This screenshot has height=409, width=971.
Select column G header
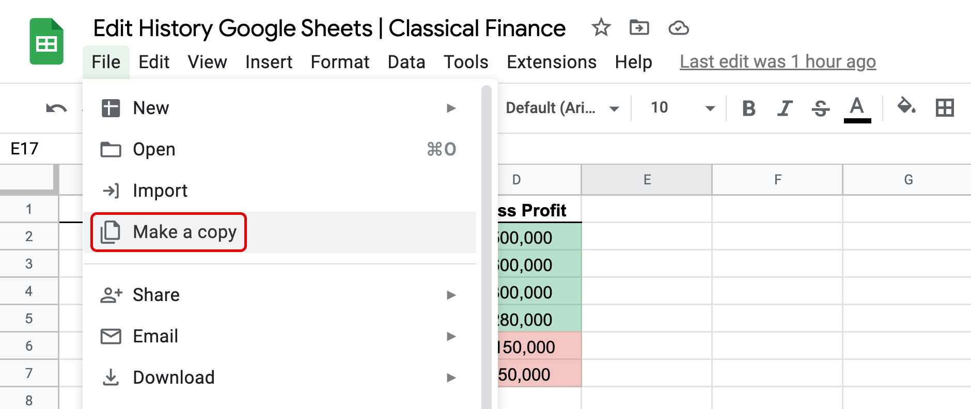[x=907, y=180]
